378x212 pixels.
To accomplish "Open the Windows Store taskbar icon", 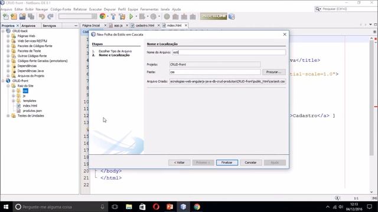I will [142, 207].
